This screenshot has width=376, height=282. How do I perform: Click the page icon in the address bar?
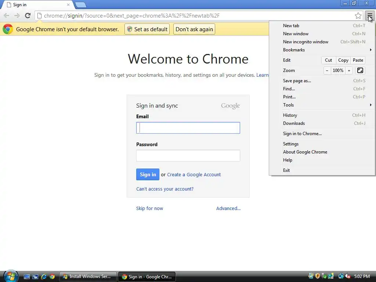(40, 16)
